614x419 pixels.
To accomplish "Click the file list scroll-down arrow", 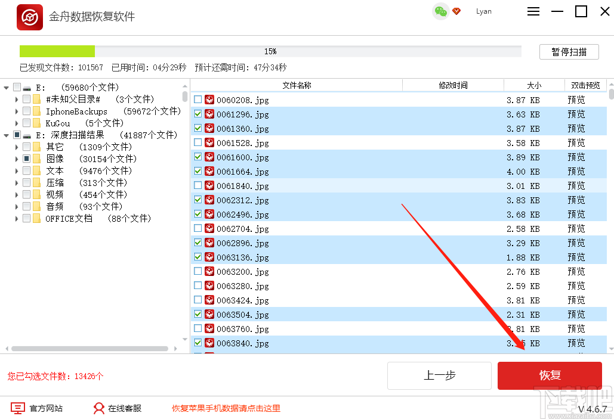I will [611, 349].
